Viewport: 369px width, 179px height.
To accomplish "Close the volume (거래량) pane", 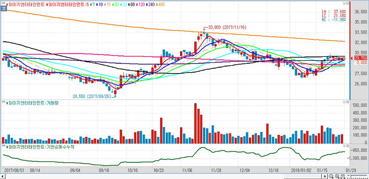I will tap(347, 102).
